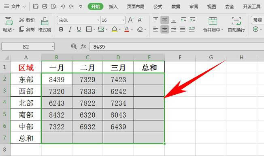The height and width of the screenshot is (156, 264).
Task: Apply the red font color swatch
Action: (127, 29)
